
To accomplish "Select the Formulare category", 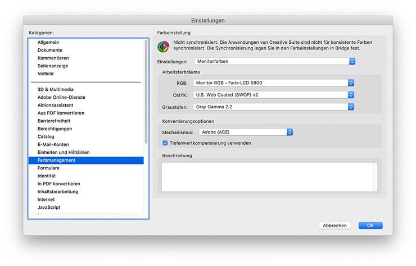I will coord(86,168).
